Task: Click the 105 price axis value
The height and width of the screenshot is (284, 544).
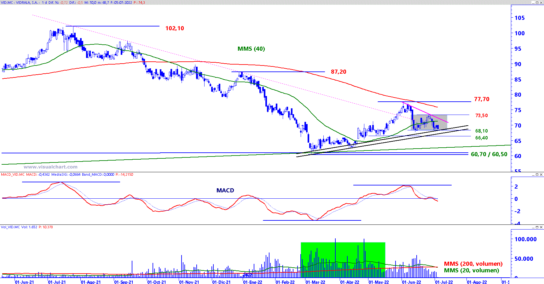Action: click(x=519, y=18)
